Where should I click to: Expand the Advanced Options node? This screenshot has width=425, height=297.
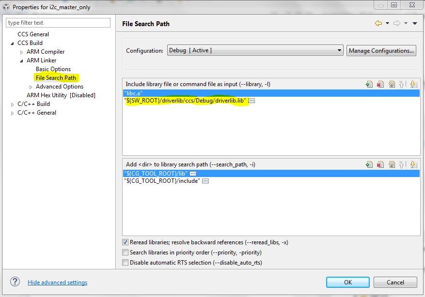pyautogui.click(x=31, y=87)
